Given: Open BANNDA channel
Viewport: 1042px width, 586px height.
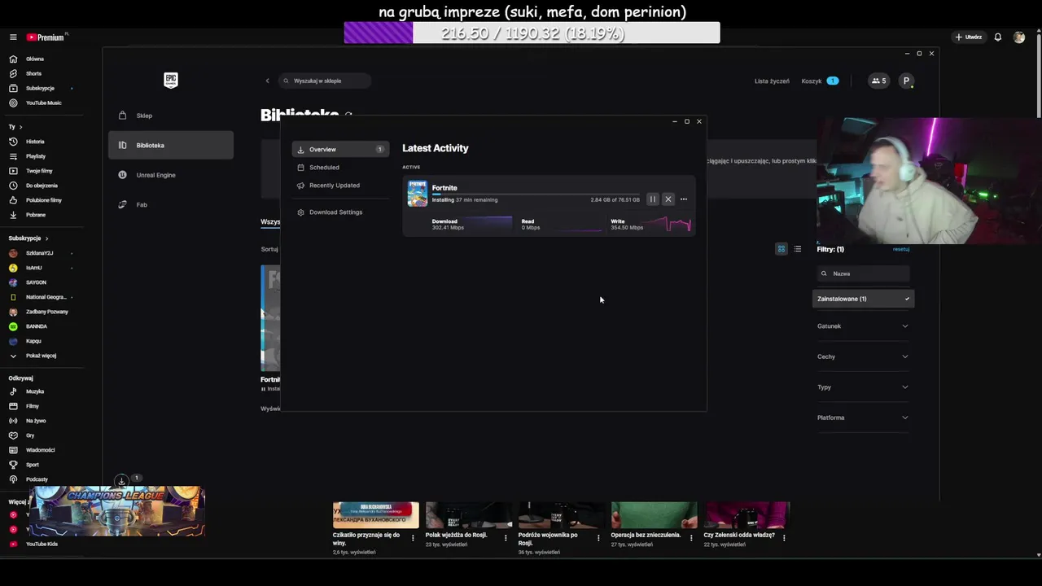Looking at the screenshot, I should tap(36, 326).
